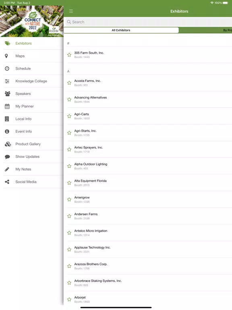232x310 pixels.
Task: Click the Local Info building icon
Action: click(x=7, y=119)
